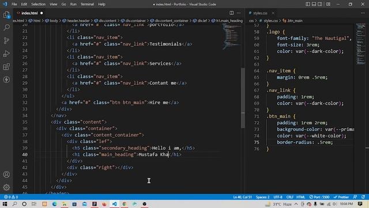
Task: Open Go menu
Action: point(63,4)
